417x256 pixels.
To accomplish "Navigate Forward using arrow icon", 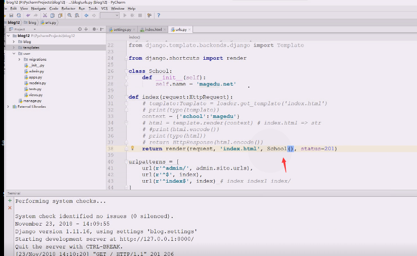I will (x=94, y=15).
